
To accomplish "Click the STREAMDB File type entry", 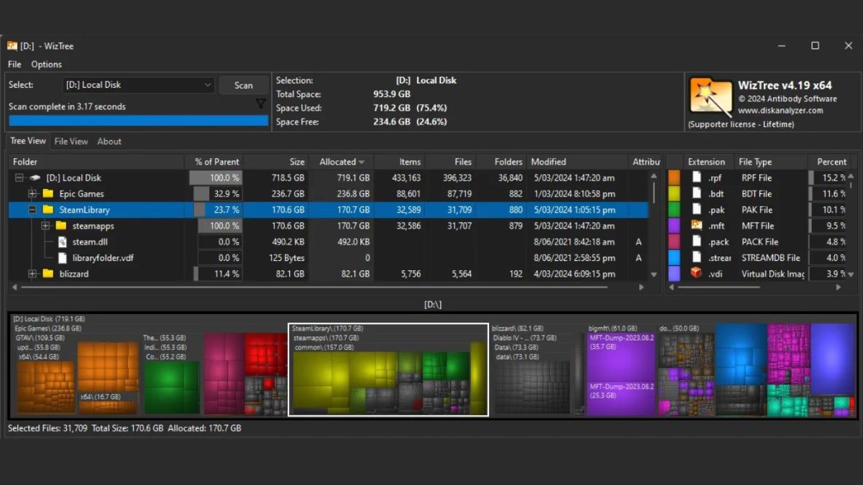I will pyautogui.click(x=771, y=258).
